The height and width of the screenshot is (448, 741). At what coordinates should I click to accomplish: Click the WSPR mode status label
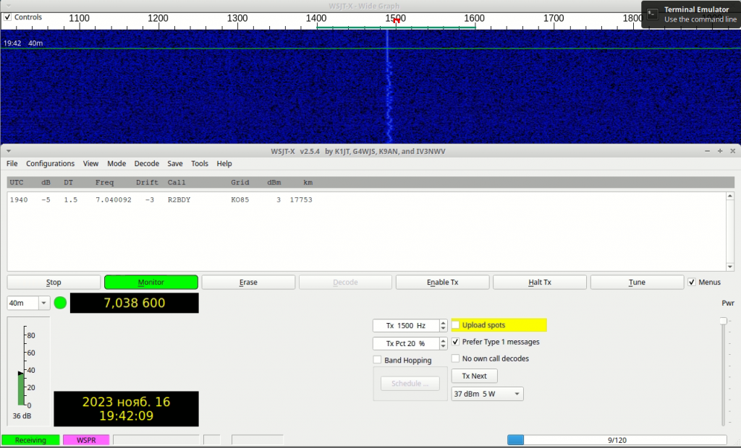click(x=86, y=440)
